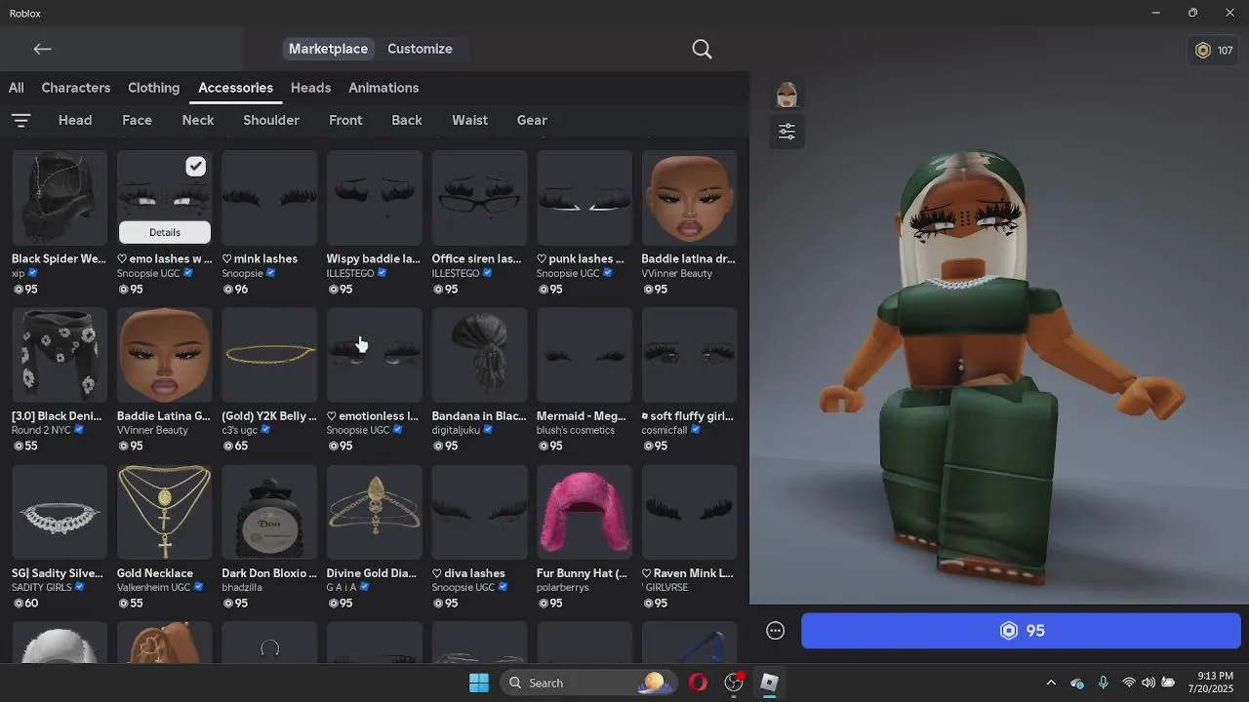Select the Accessories category tab
The image size is (1249, 702).
pos(235,88)
